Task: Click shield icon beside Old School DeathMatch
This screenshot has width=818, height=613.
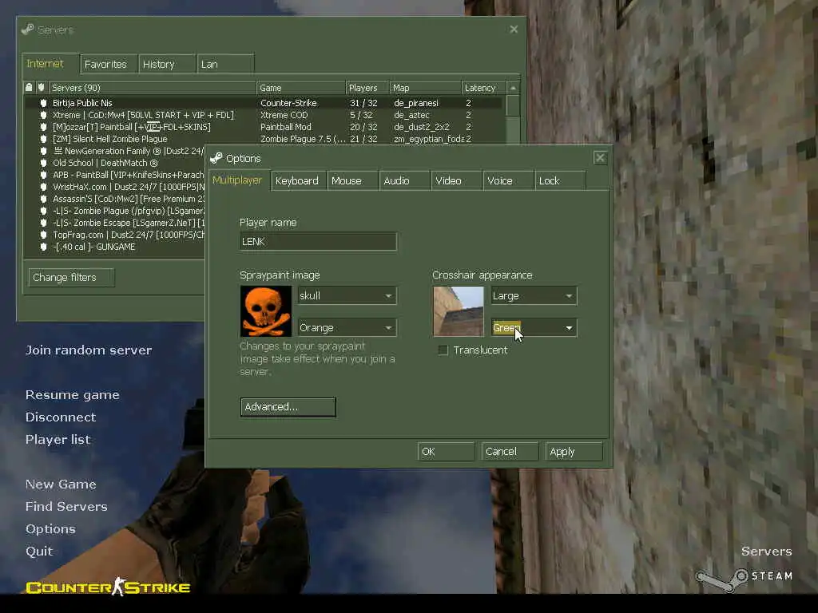Action: [43, 163]
